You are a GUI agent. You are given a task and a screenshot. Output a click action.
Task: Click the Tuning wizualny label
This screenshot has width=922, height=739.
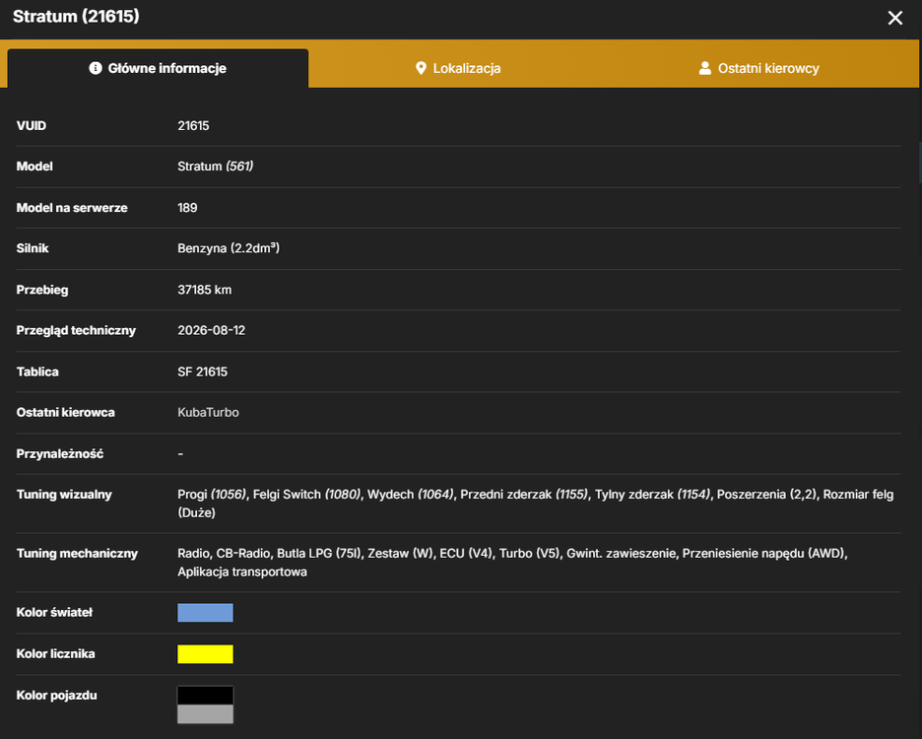[x=64, y=495]
